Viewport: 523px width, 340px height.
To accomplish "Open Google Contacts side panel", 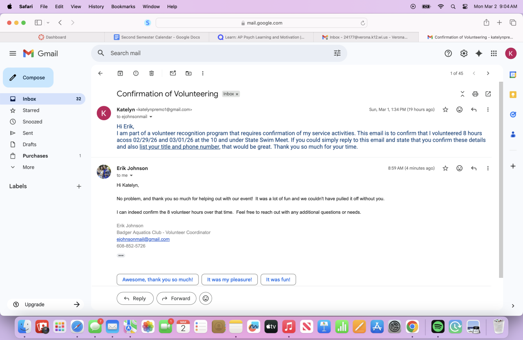I will [x=513, y=134].
